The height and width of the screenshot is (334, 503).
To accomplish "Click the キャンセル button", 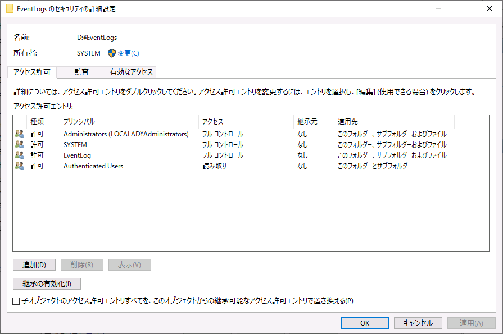I will [x=418, y=323].
